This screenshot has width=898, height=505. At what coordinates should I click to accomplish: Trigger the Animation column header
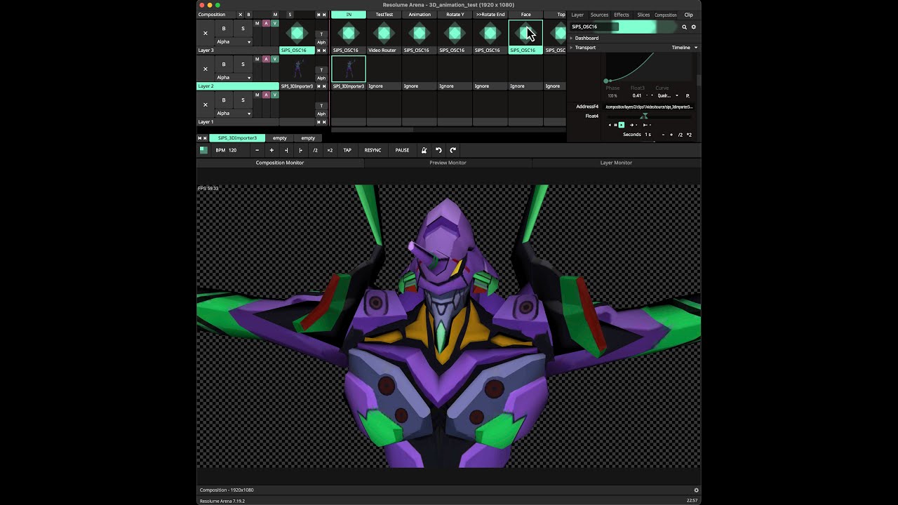click(x=420, y=15)
